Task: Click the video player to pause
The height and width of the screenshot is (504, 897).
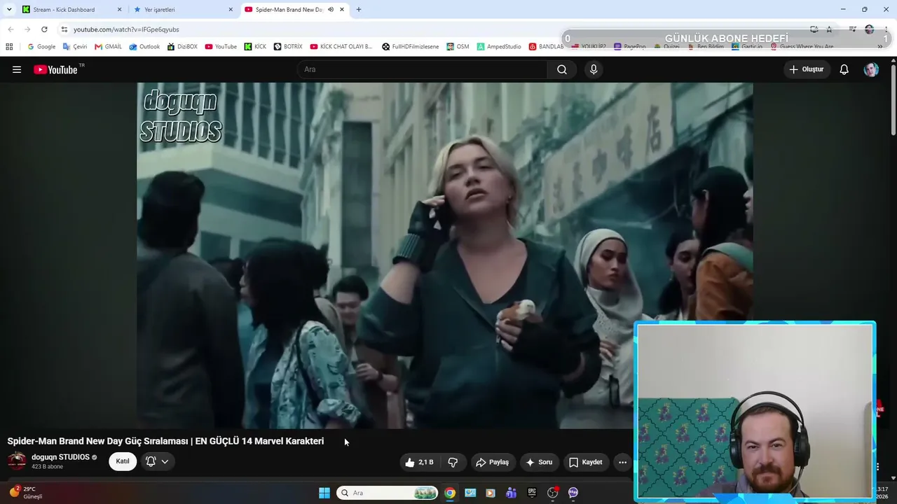Action: 444,255
